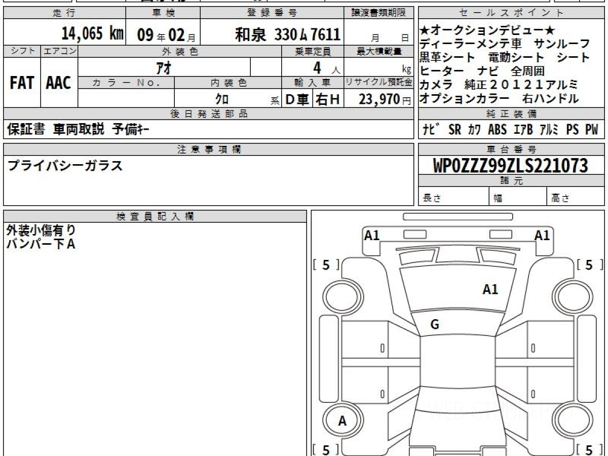Select the inspection date 09年02月
Image resolution: width=608 pixels, height=456 pixels.
(166, 35)
